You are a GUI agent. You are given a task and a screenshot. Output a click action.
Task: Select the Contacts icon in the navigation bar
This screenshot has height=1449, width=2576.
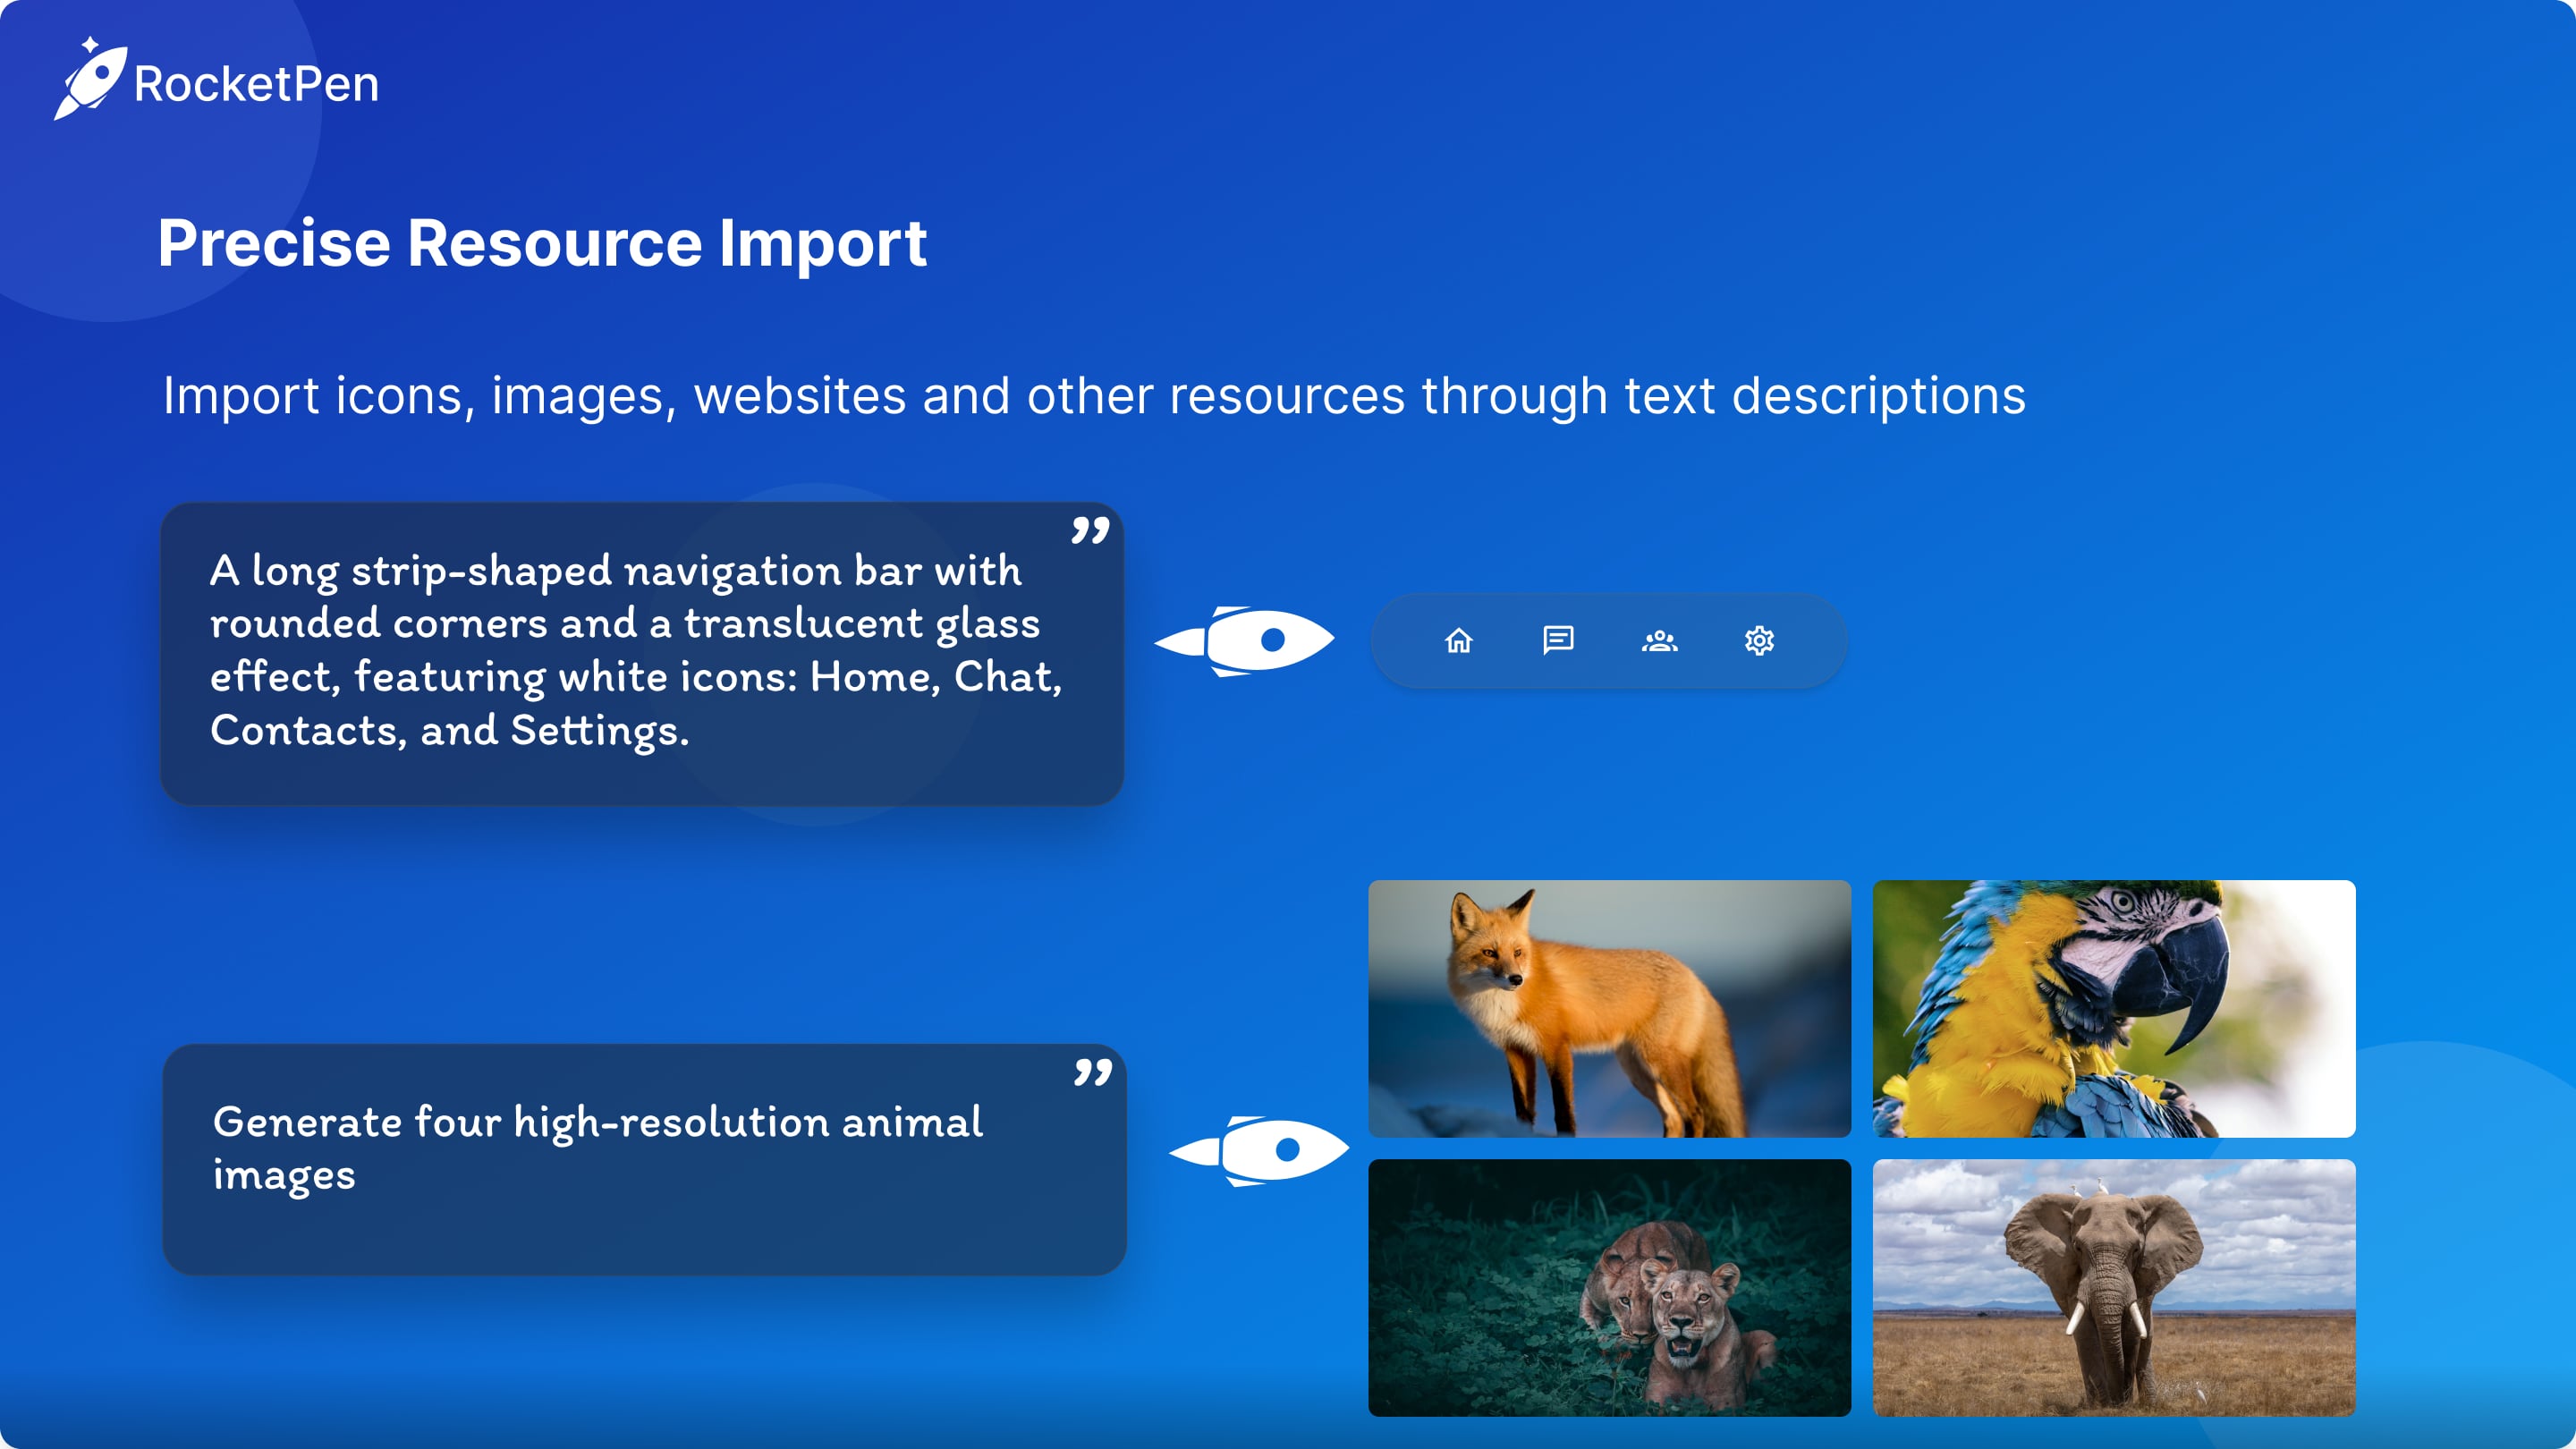[1658, 641]
